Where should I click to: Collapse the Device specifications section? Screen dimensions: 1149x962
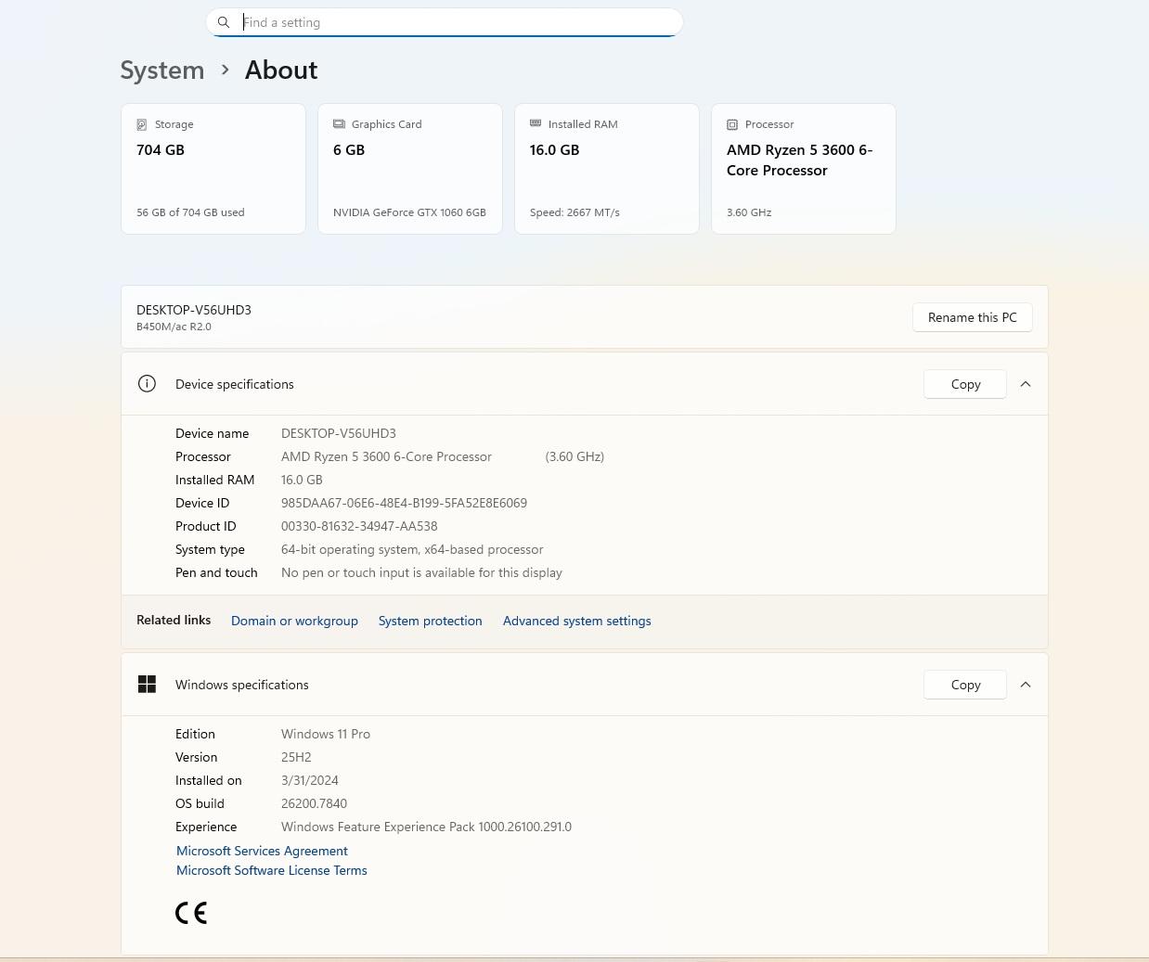(x=1026, y=384)
